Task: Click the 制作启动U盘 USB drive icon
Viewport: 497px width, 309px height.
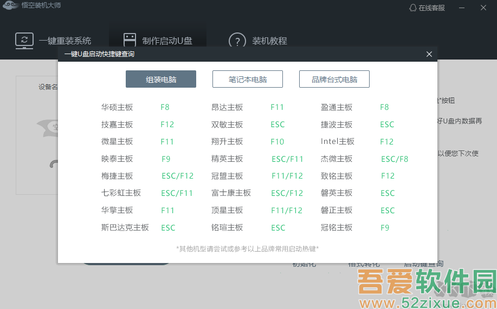Action: click(130, 40)
